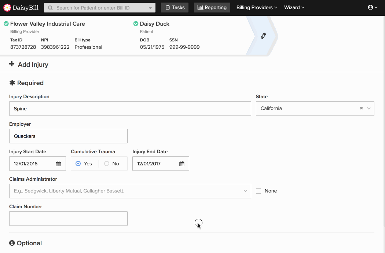Open Injury Start Date calendar icon
The width and height of the screenshot is (385, 253).
[58, 164]
